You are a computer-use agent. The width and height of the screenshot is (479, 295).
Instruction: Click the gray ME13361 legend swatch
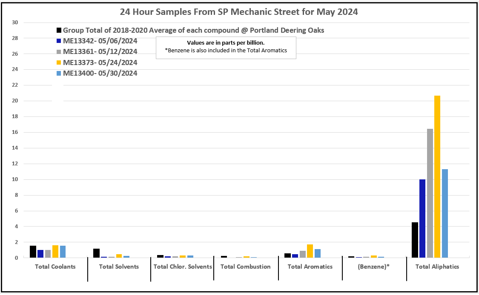pyautogui.click(x=59, y=52)
